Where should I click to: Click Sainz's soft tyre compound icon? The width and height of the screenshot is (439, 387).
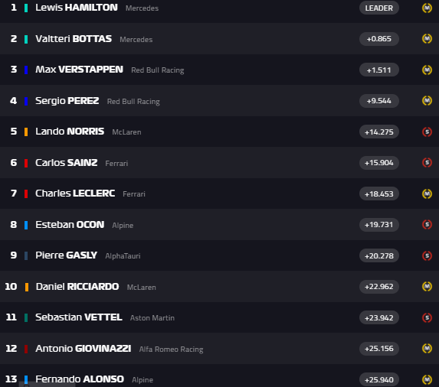tap(427, 163)
